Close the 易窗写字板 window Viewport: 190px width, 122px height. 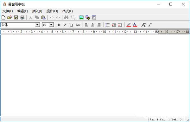(183, 4)
